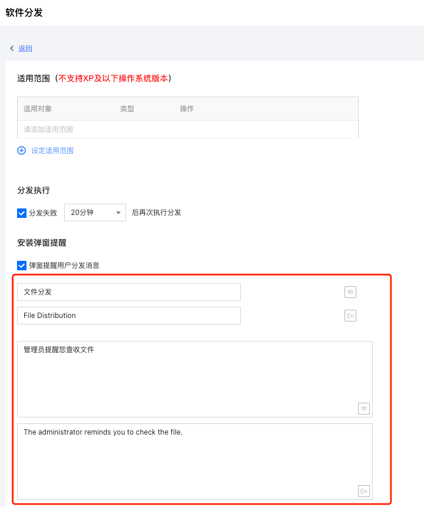The width and height of the screenshot is (424, 507).
Task: Click the En icon beside File Distribution
Action: (350, 316)
